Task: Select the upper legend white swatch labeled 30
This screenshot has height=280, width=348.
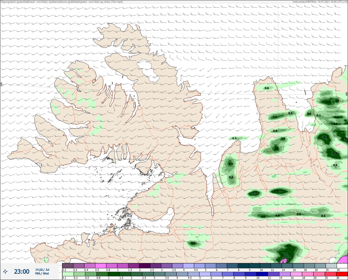Action: (x=342, y=266)
